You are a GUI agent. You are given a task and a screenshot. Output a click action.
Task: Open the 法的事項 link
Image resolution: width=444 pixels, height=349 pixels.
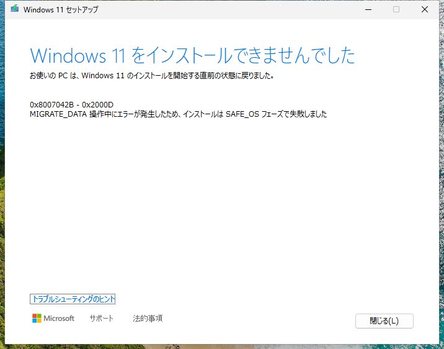click(148, 318)
